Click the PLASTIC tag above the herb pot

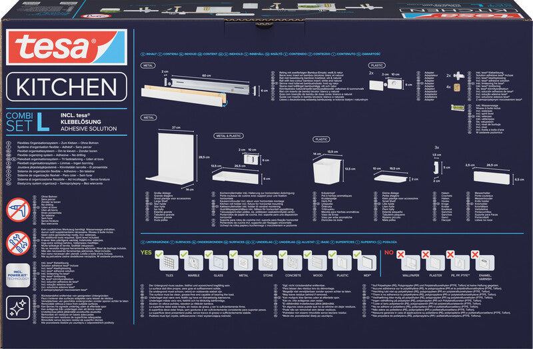click(321, 139)
